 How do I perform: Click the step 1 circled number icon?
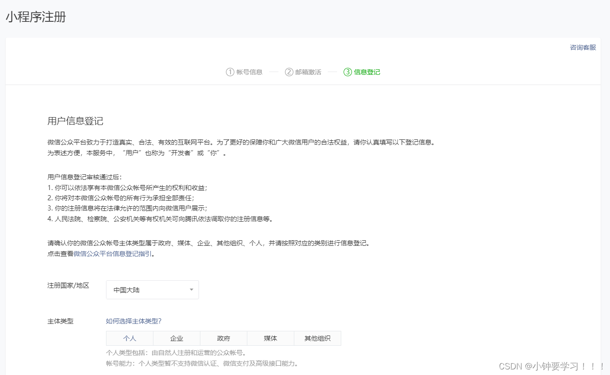tap(230, 72)
